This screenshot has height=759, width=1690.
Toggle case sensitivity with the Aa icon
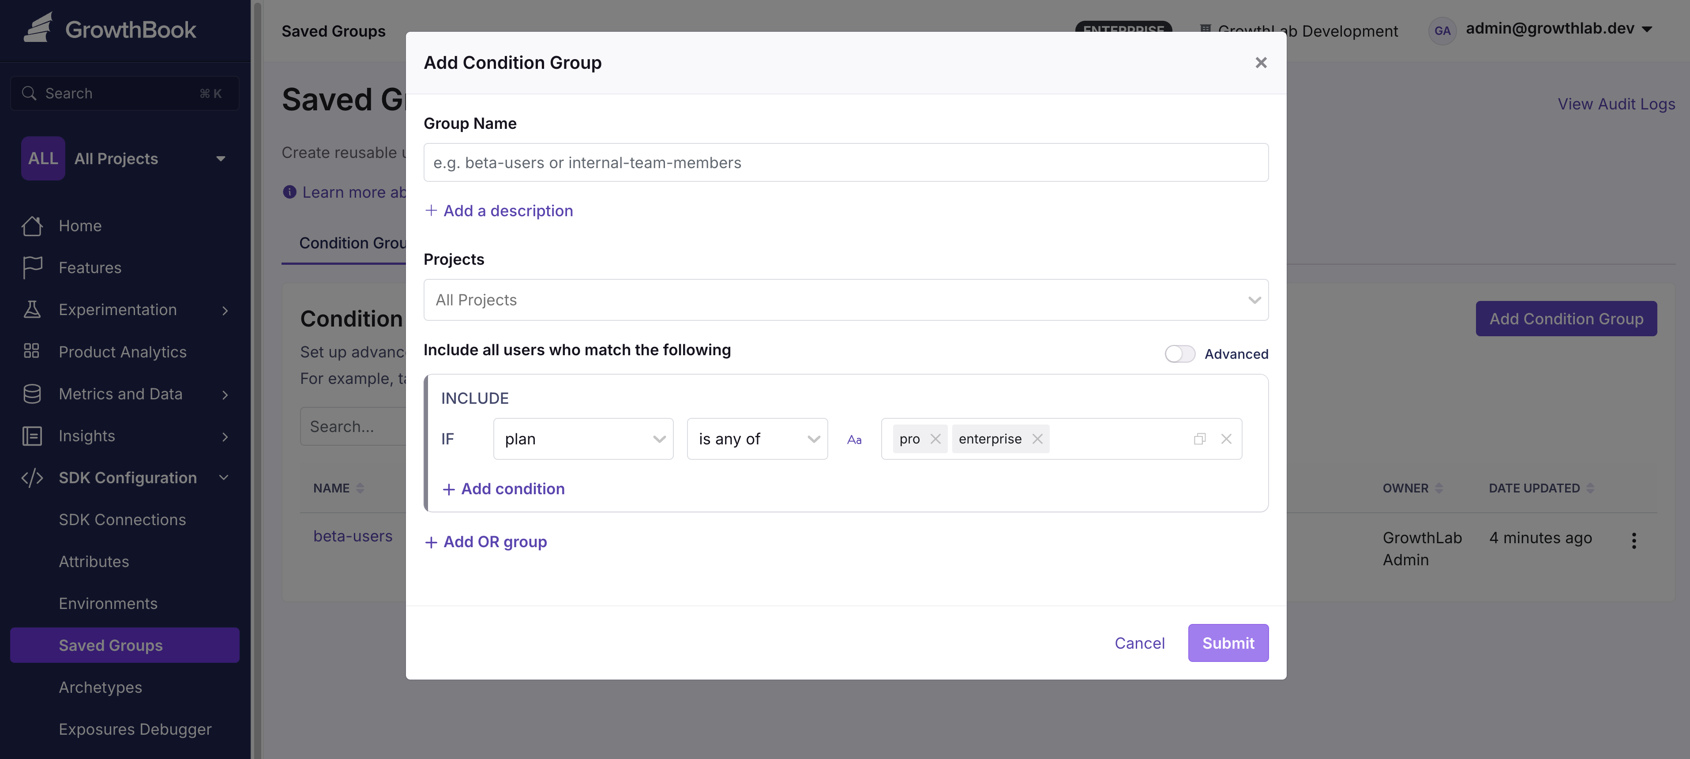(x=854, y=439)
